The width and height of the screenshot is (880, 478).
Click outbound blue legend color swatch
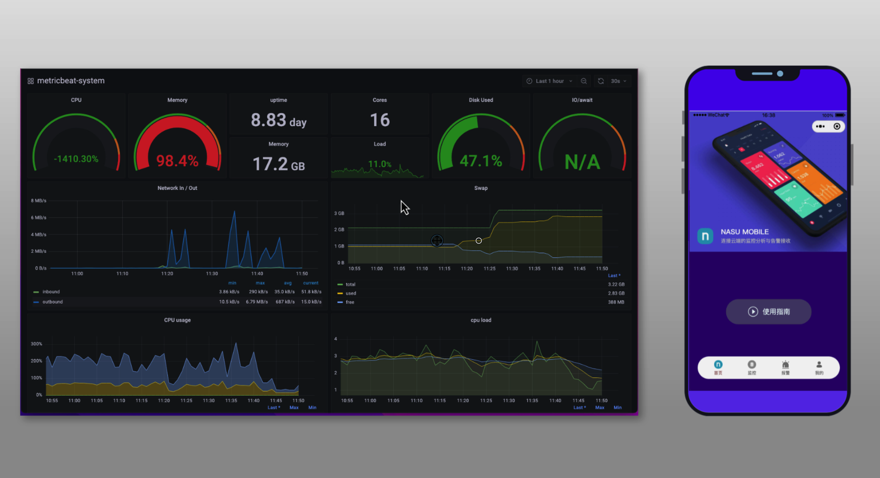36,302
